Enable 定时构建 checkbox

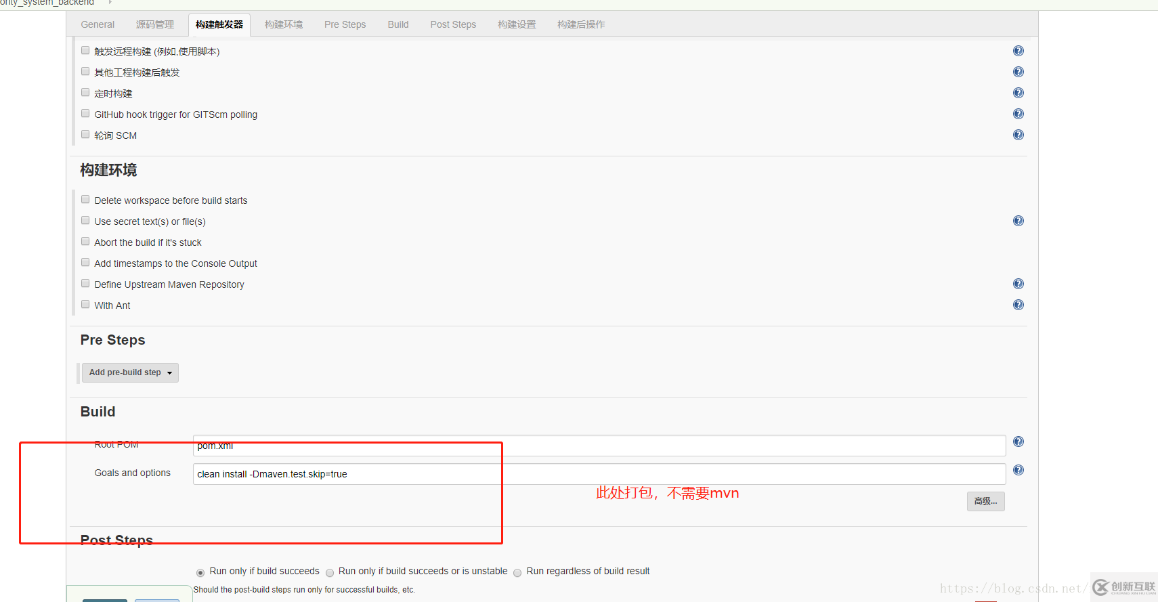[x=85, y=92]
